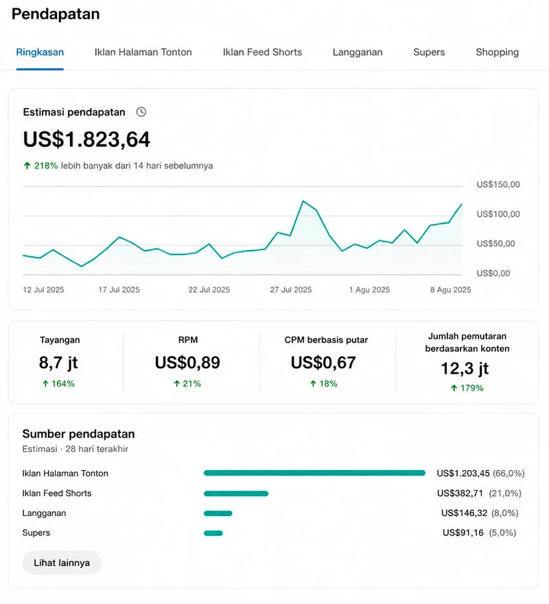Image resolution: width=549 pixels, height=604 pixels.
Task: Click the Iklan Halaman Tonton revenue bar
Action: (314, 473)
